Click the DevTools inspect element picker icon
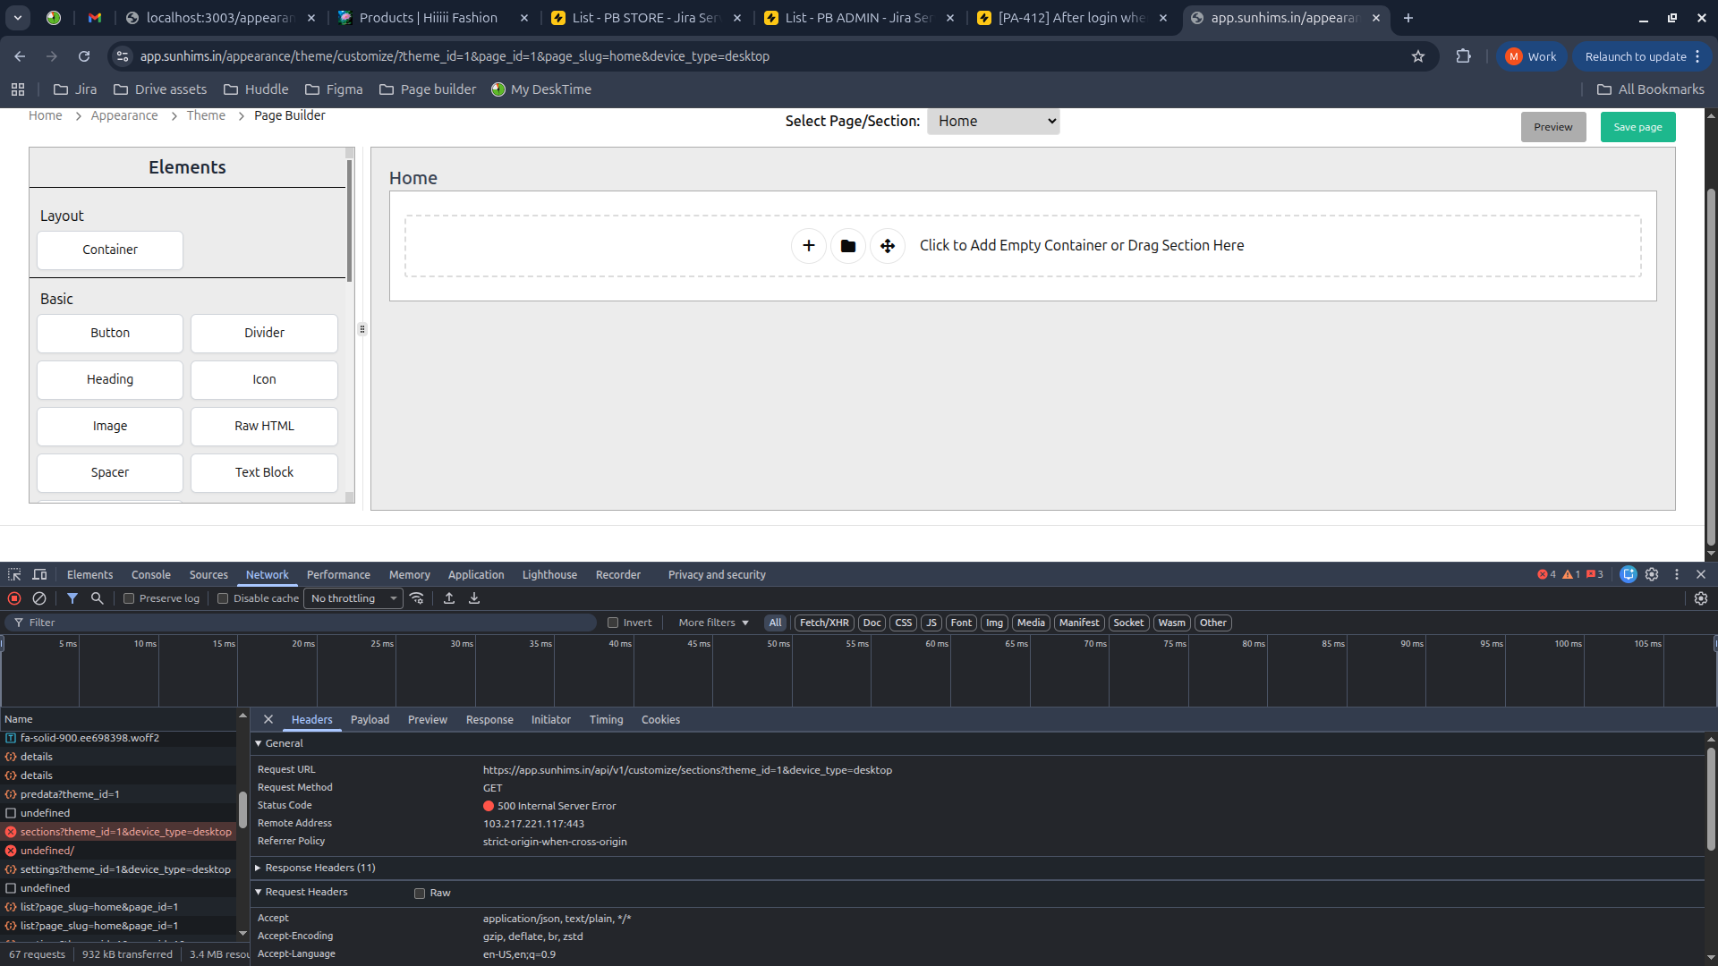 click(14, 574)
